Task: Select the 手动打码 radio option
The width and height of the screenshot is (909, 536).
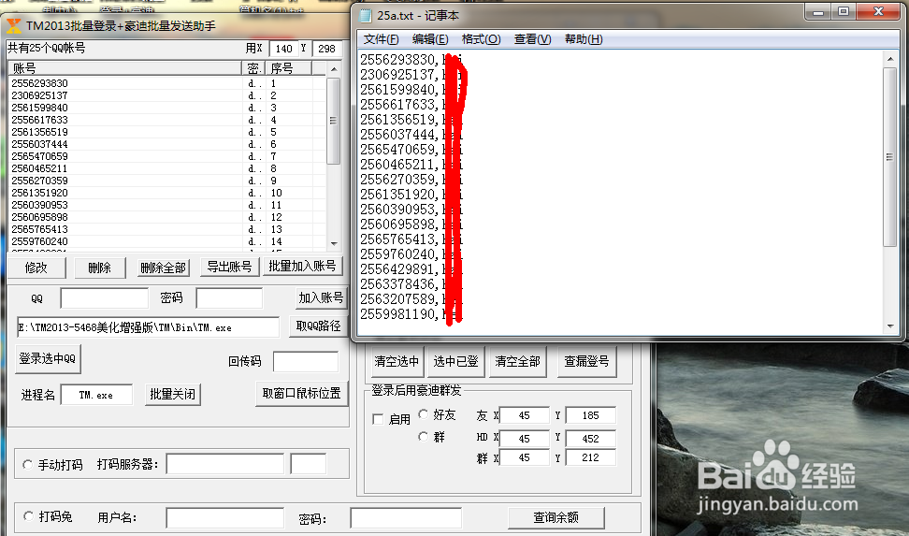Action: [27, 465]
